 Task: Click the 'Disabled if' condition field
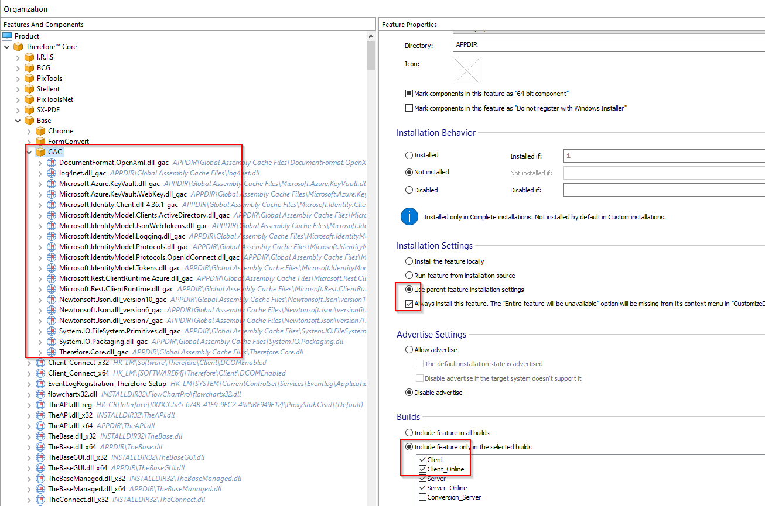(664, 190)
